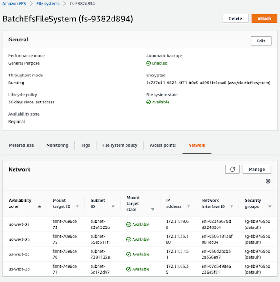Click IP address 172.31.33.180

click(177, 240)
